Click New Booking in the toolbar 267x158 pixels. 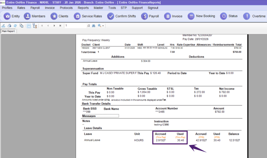pos(201,16)
